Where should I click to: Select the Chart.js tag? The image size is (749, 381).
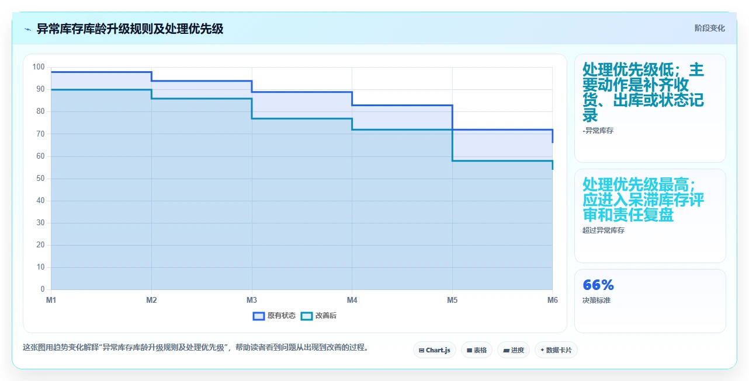435,350
